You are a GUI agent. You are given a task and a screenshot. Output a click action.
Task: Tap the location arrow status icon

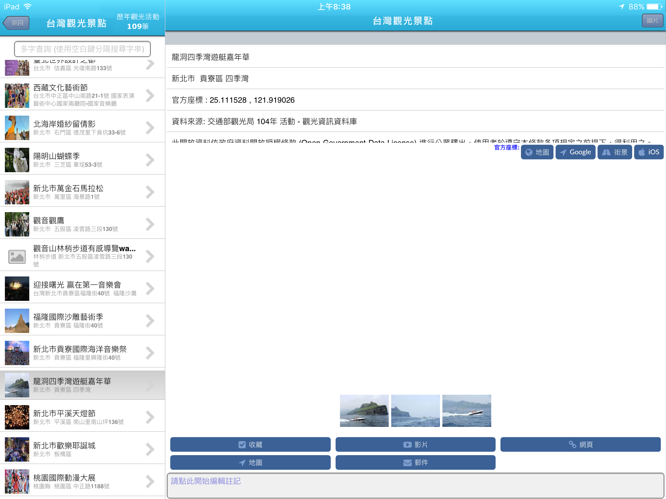pos(621,6)
